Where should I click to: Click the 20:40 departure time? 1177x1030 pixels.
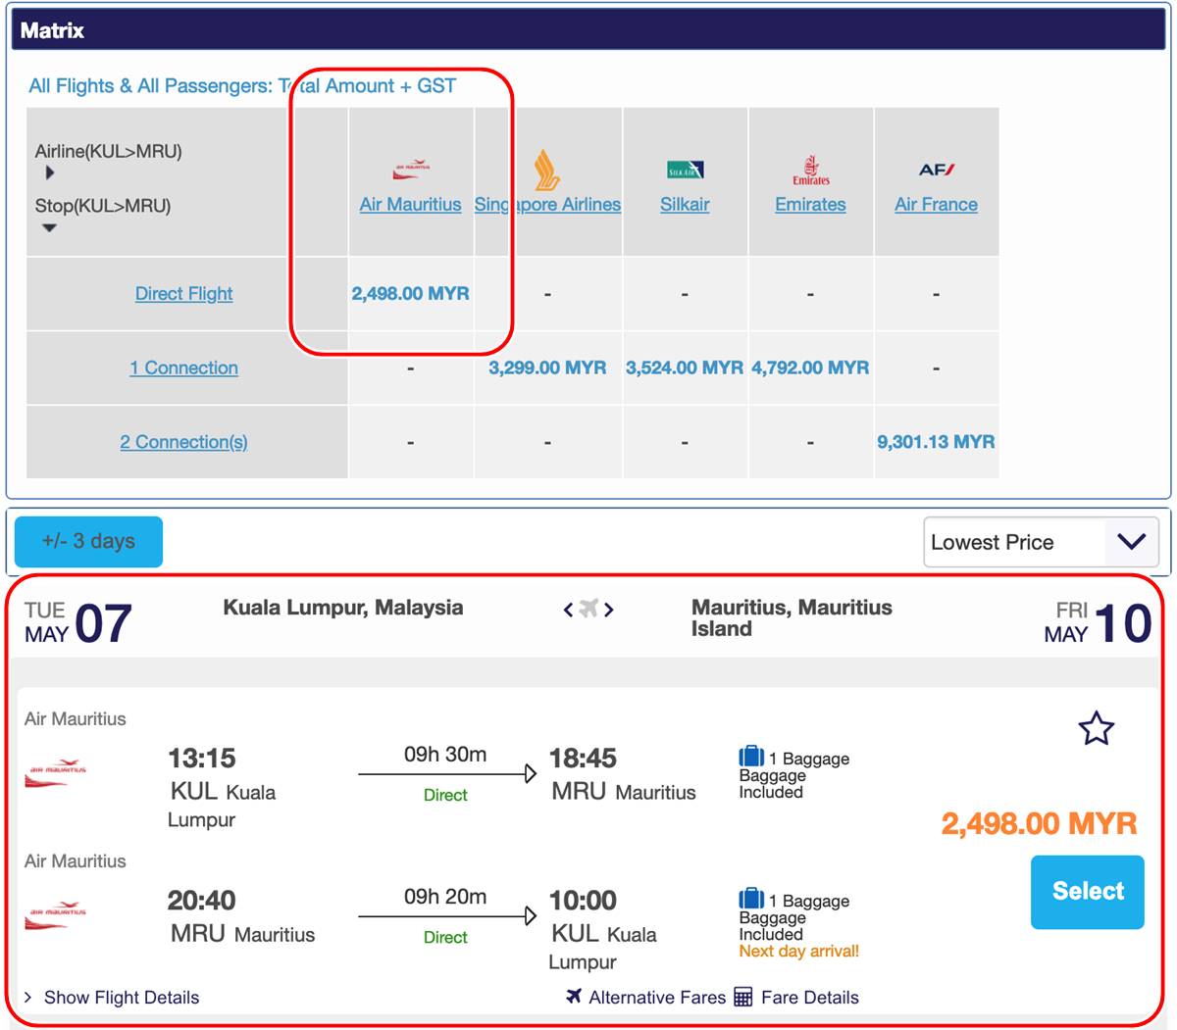coord(201,901)
